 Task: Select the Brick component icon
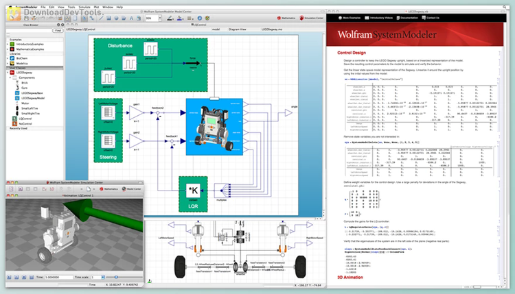(x=17, y=83)
